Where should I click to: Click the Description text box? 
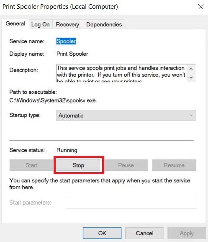(122, 73)
